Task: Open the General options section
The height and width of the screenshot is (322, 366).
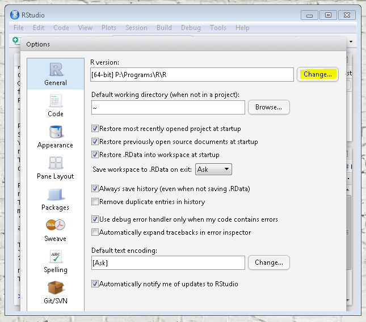Action: click(x=56, y=74)
